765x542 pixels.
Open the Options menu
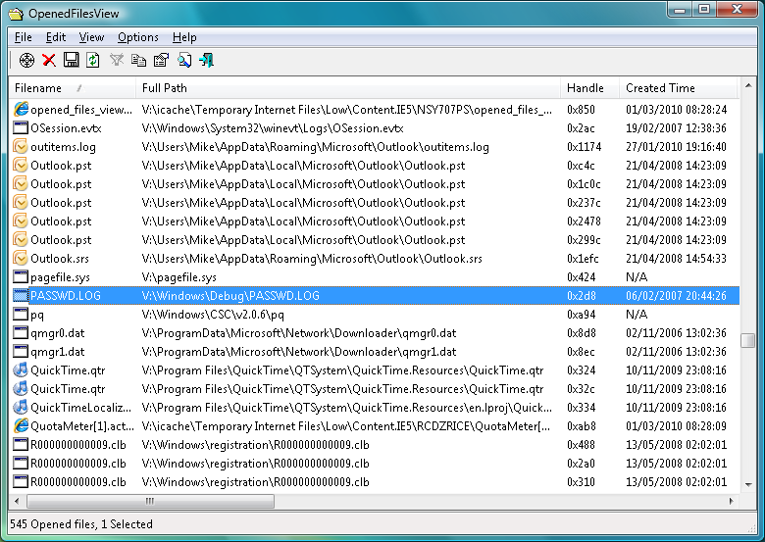[x=137, y=37]
